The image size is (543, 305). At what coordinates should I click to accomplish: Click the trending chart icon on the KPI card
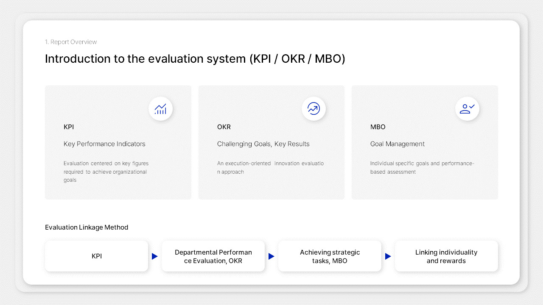161,109
